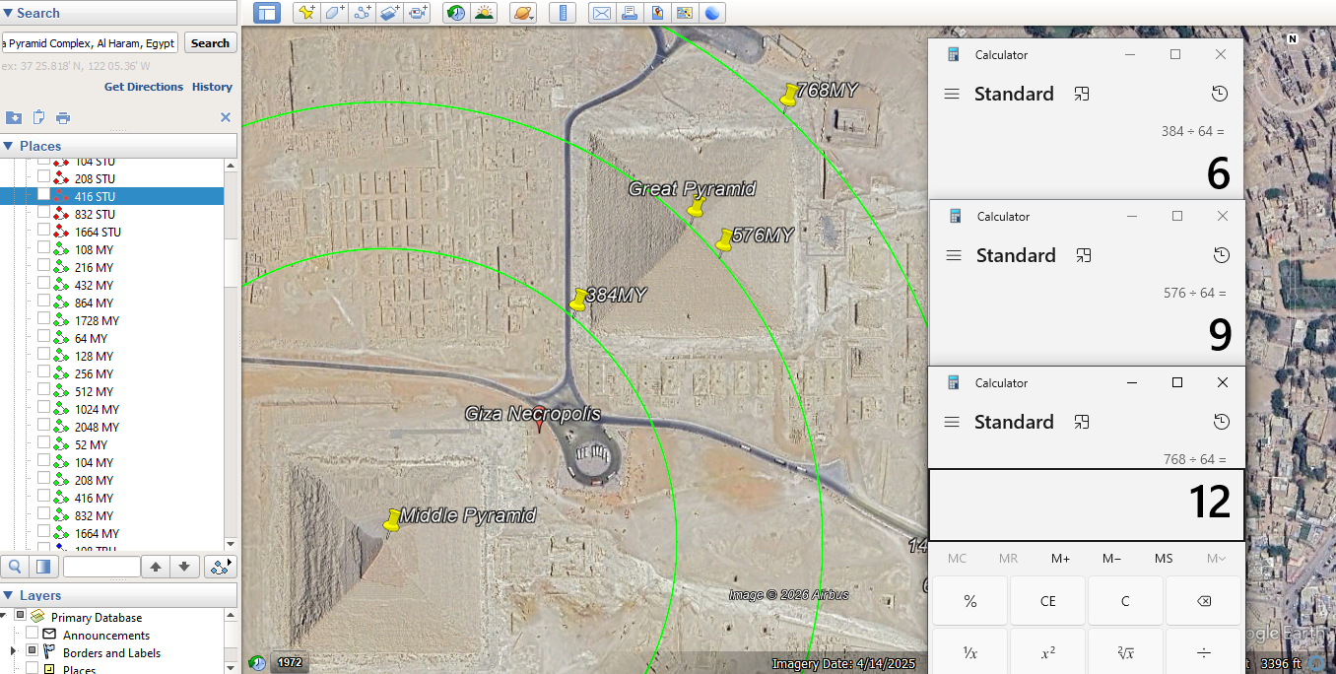Click the M+ memory add button
1336x674 pixels.
point(1060,559)
